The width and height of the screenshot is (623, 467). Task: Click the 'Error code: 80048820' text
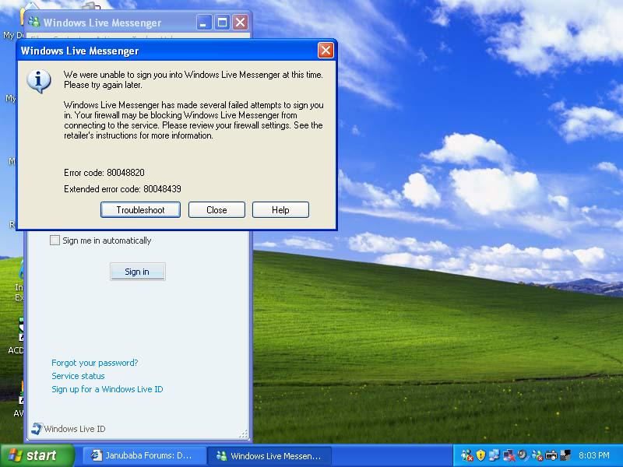(x=104, y=173)
